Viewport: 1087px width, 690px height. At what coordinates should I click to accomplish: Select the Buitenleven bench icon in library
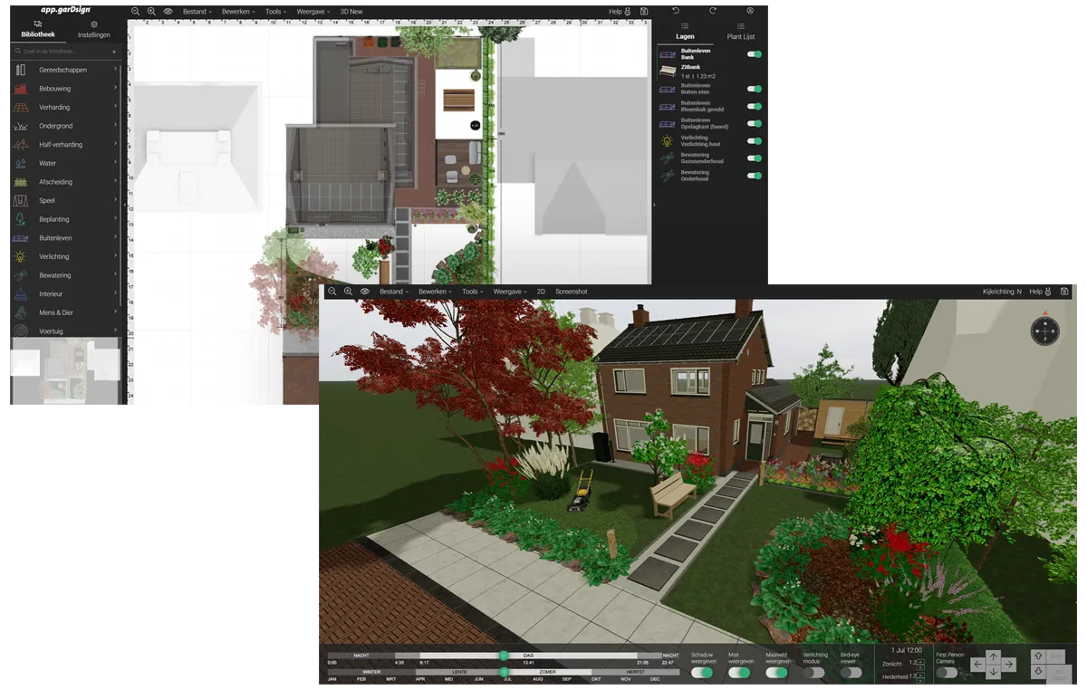coord(21,238)
